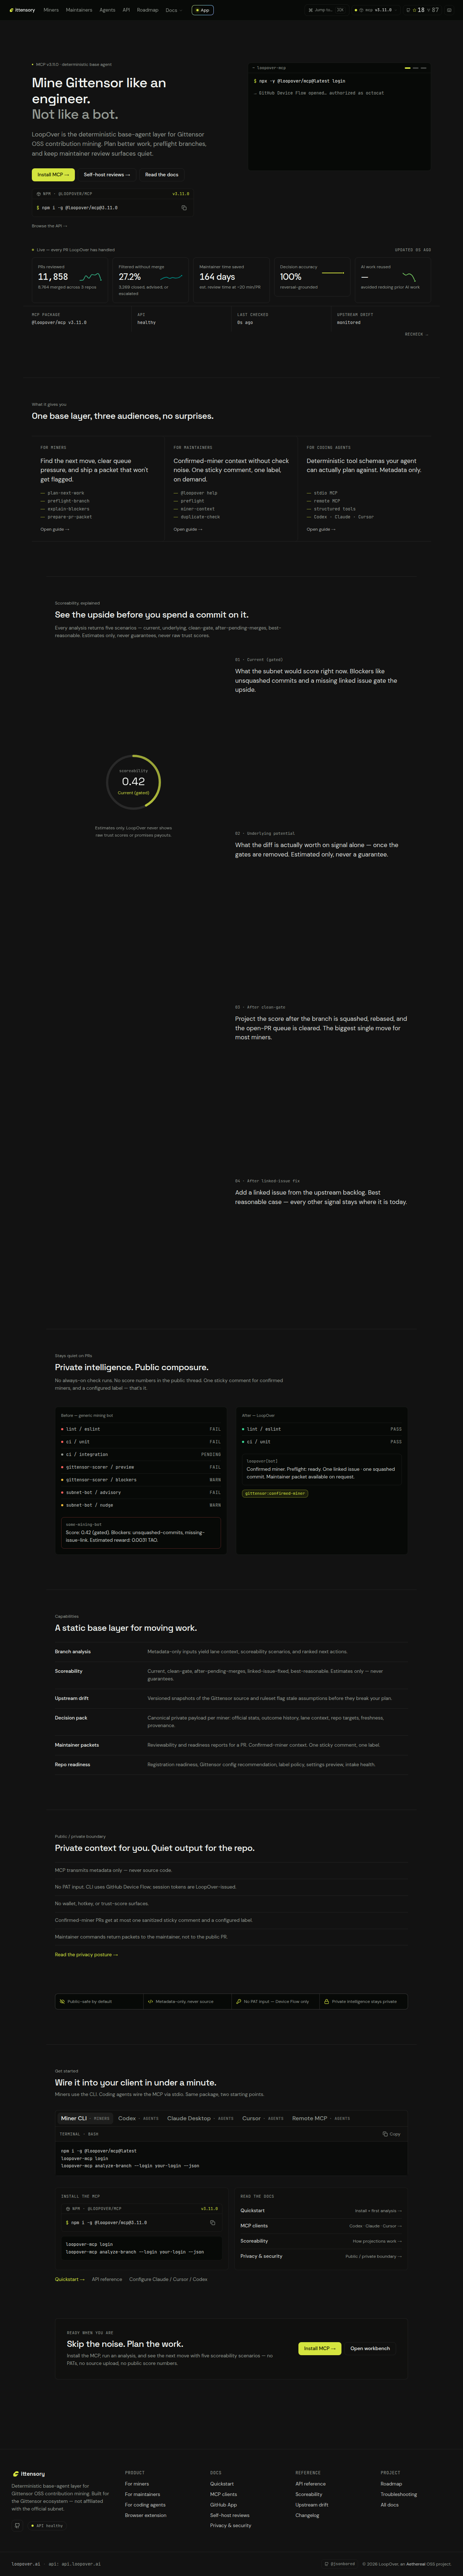Open Changelog in the footer

pos(307,2515)
